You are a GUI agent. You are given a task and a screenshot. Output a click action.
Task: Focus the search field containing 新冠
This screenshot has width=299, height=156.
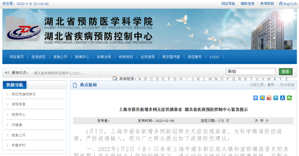[251, 72]
